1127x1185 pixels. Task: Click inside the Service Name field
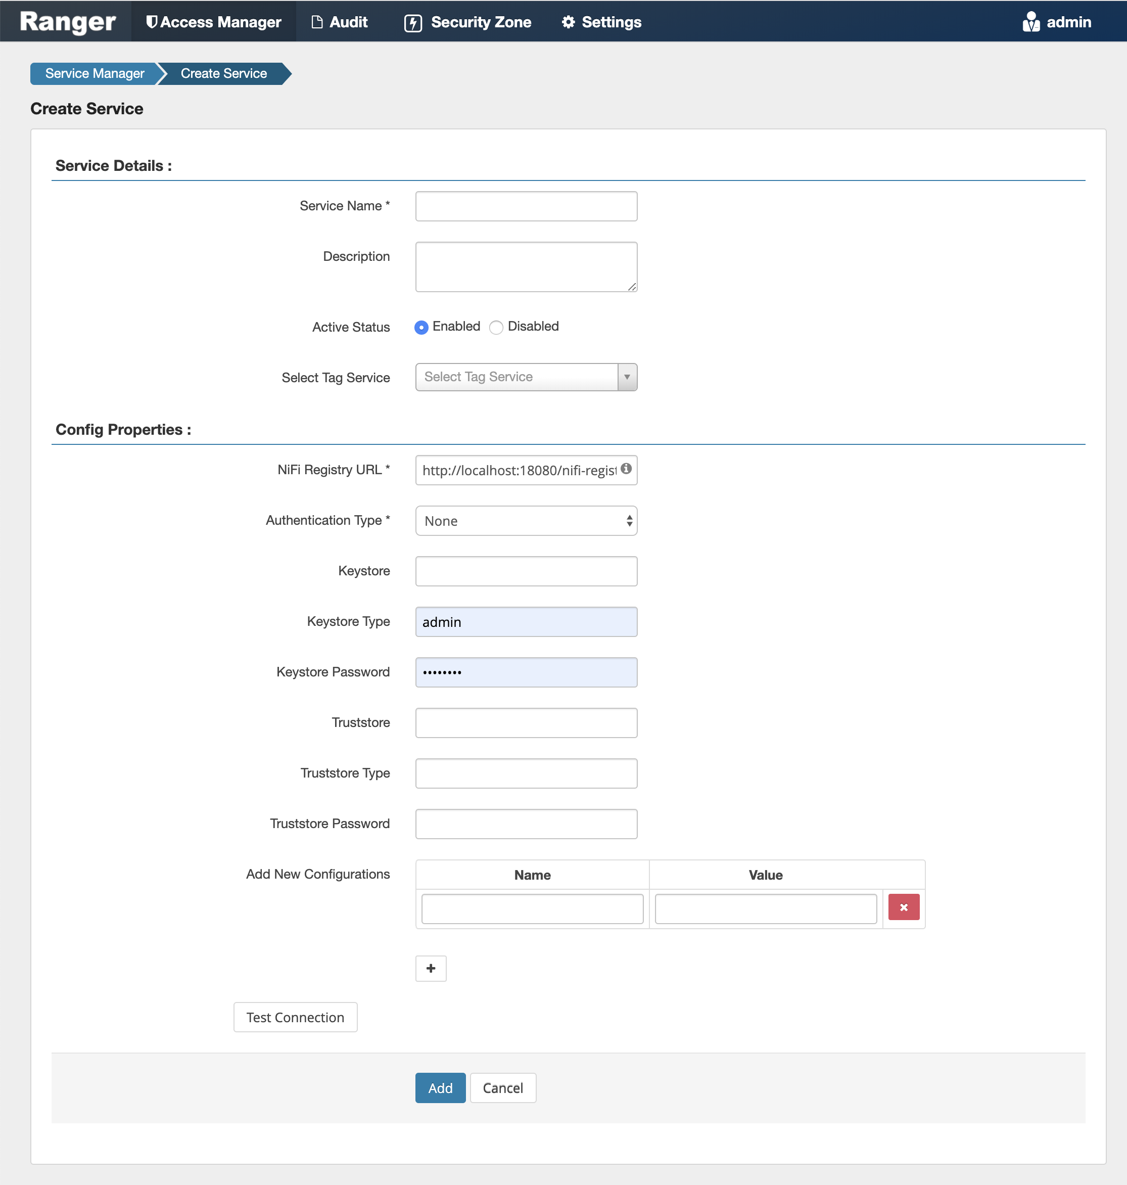526,206
